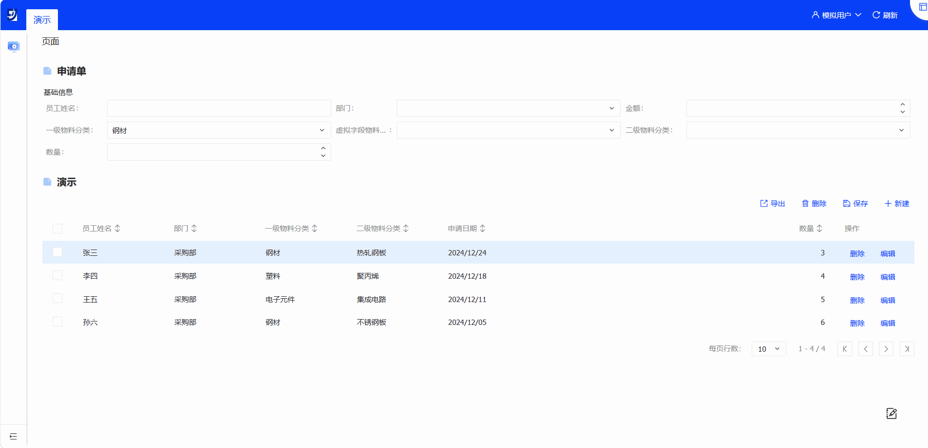The width and height of the screenshot is (928, 448).
Task: Select the checkbox for 李四 row
Action: coord(57,275)
